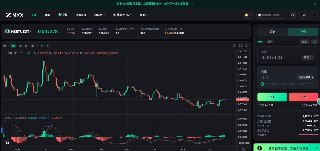Screen dimensions: 320x151
Task: Click the blue handle left of the MACD pane
Action: (x=2, y=130)
